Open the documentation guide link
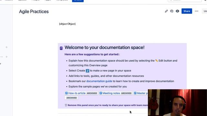Viewport: 207px width, 116px height. 99,81
